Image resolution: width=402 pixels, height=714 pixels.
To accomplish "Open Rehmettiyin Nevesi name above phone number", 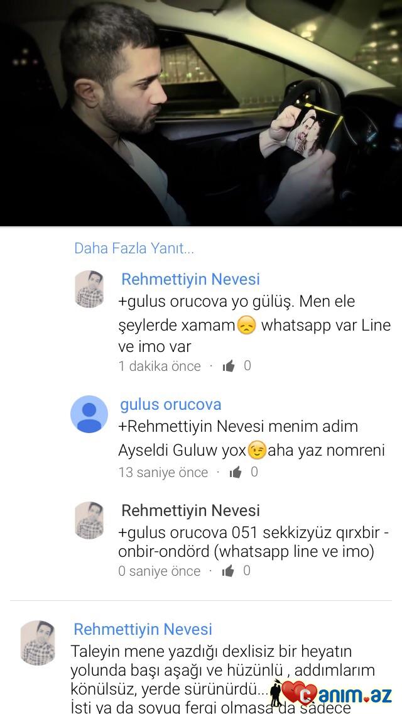I will click(x=190, y=510).
